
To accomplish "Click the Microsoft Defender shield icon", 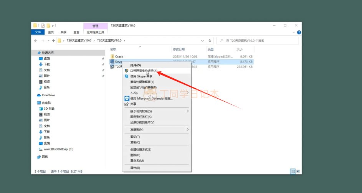I will (x=126, y=99).
